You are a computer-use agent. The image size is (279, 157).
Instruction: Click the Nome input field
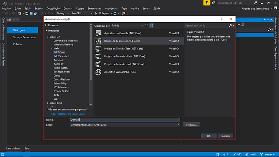[x=125, y=120]
